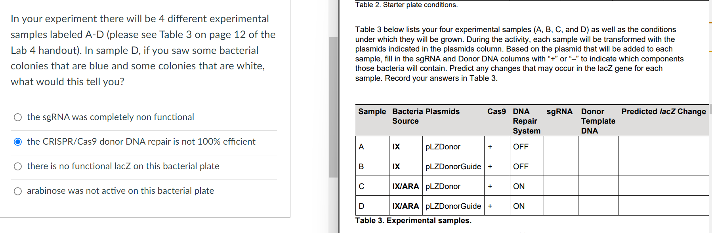This screenshot has height=233, width=712.
Task: Click the Cas9 column header
Action: (496, 112)
